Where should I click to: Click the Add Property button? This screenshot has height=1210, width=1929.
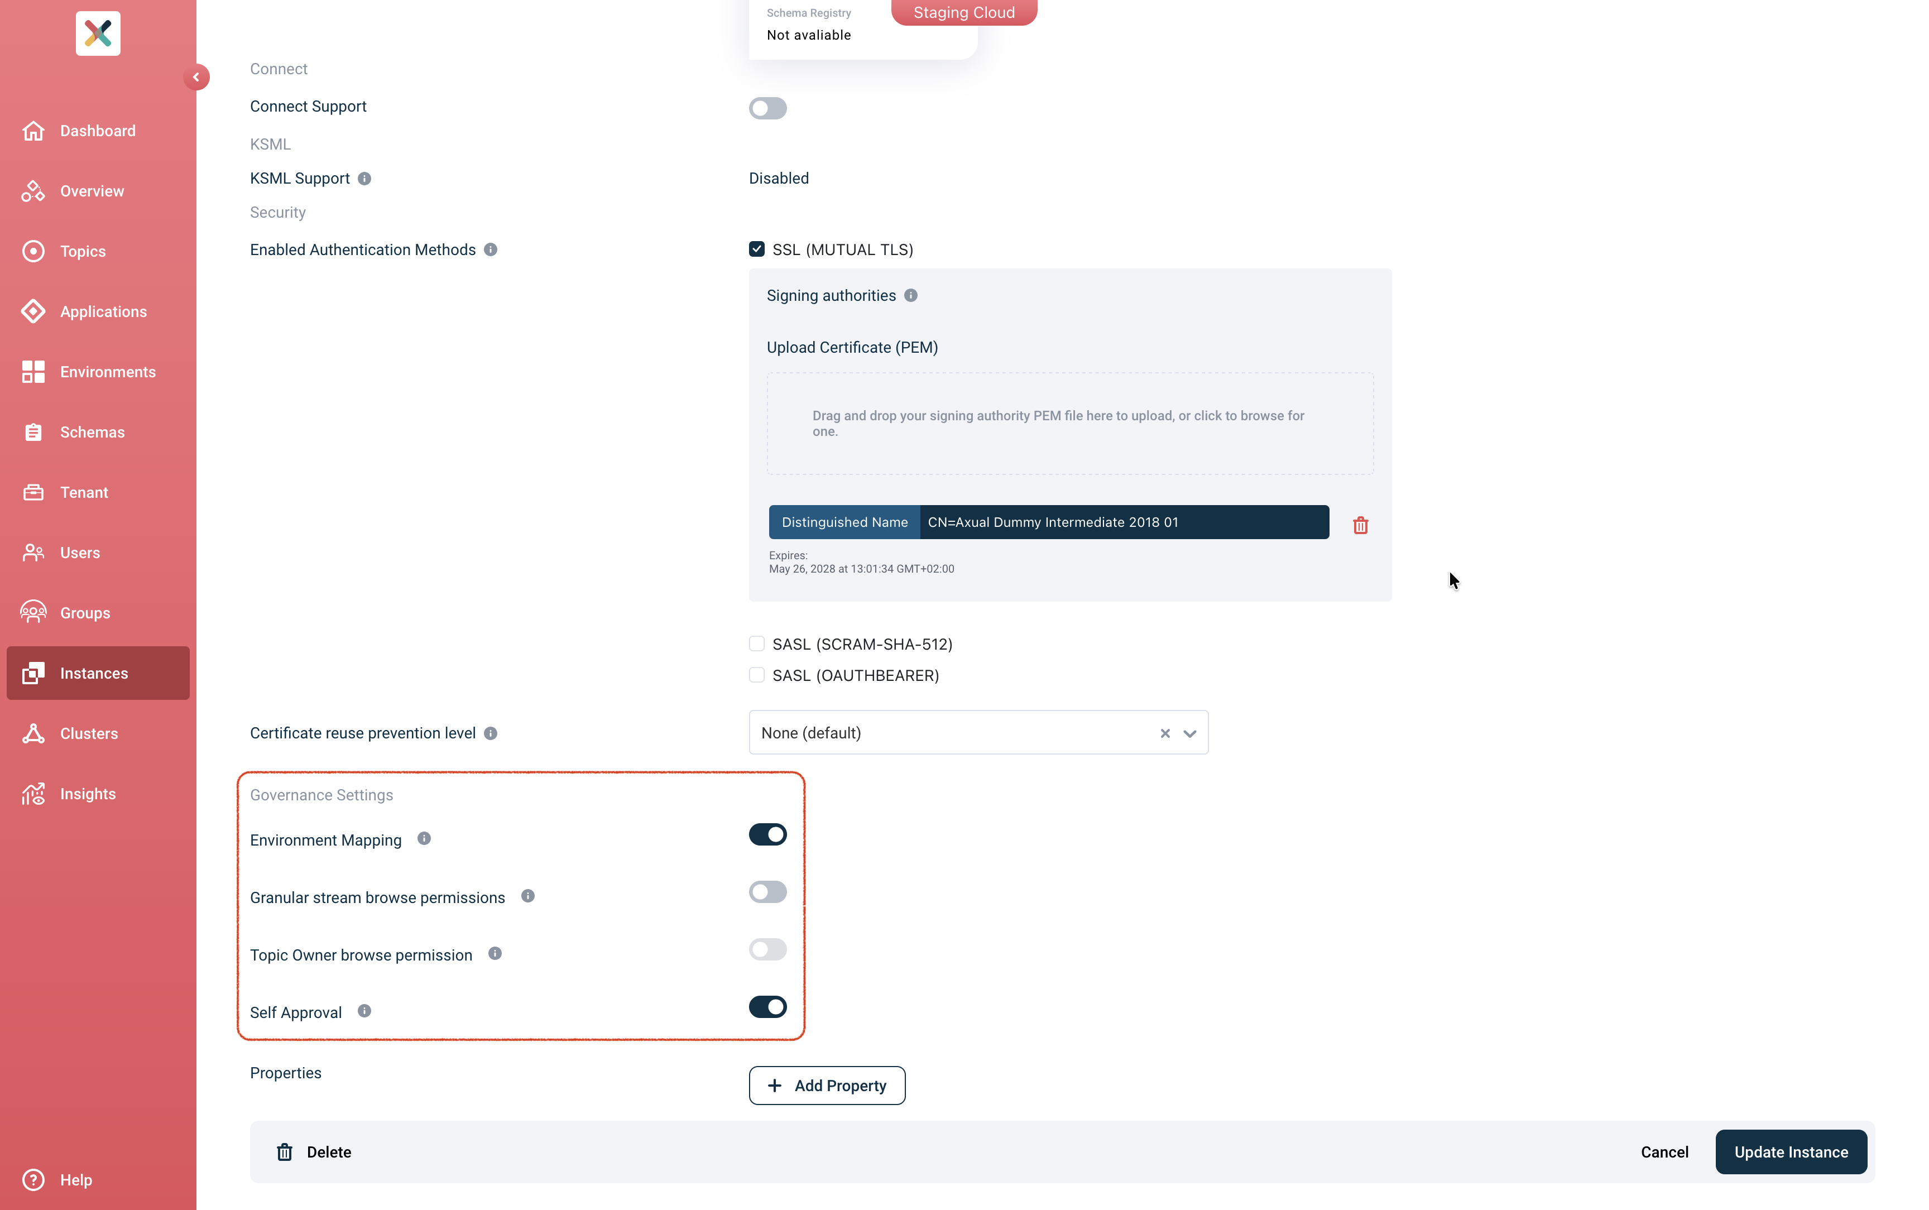tap(827, 1085)
